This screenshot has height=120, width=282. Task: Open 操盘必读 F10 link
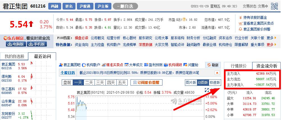pos(81,38)
